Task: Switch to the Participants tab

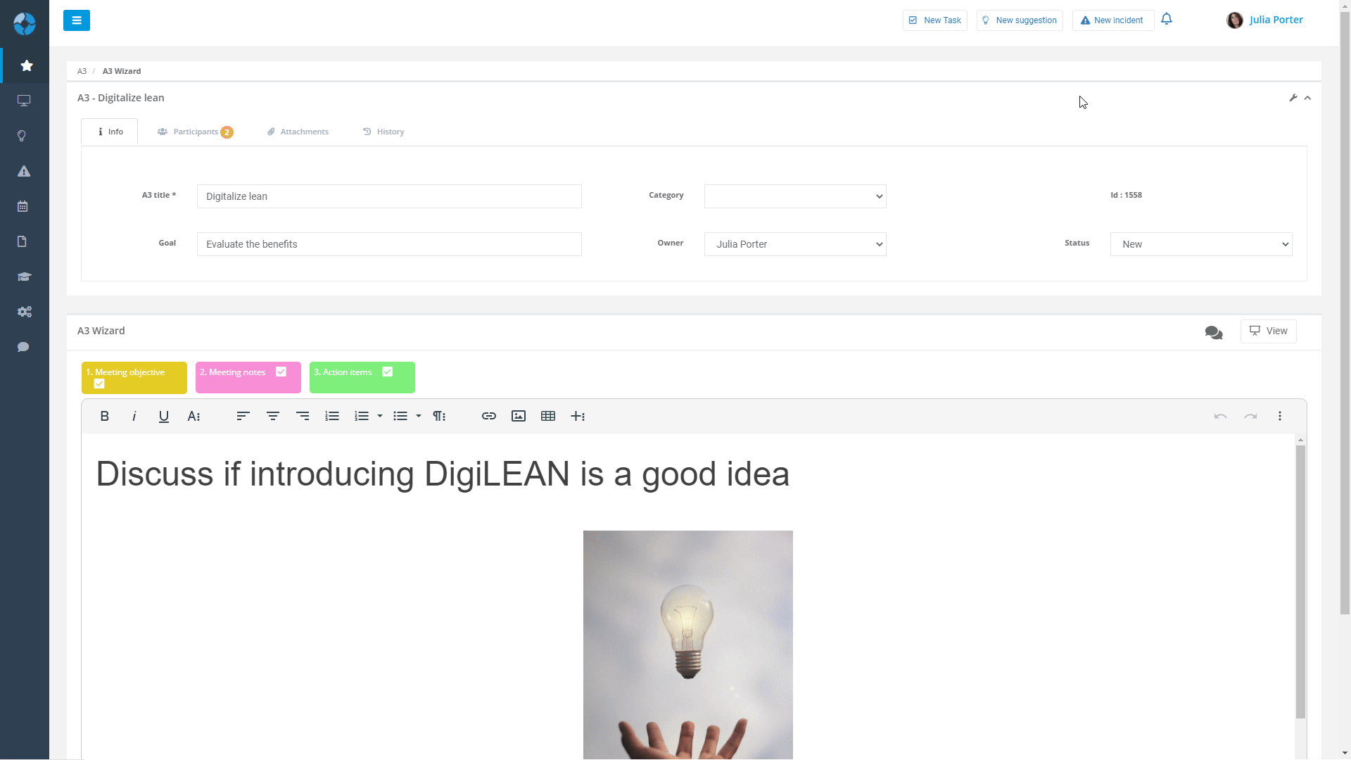Action: click(195, 132)
